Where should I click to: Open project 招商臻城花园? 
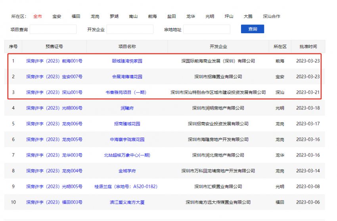pyautogui.click(x=127, y=124)
